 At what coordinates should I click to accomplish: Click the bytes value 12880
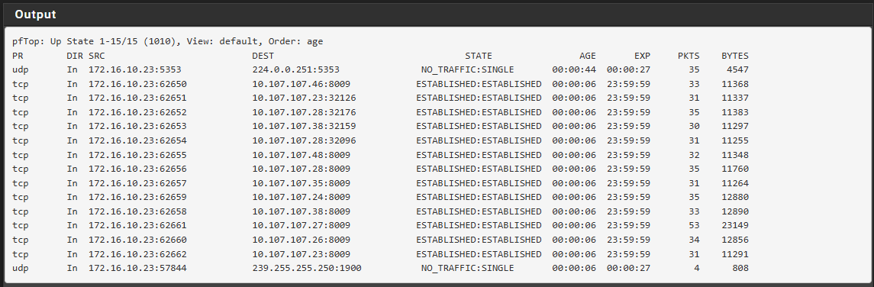point(735,197)
